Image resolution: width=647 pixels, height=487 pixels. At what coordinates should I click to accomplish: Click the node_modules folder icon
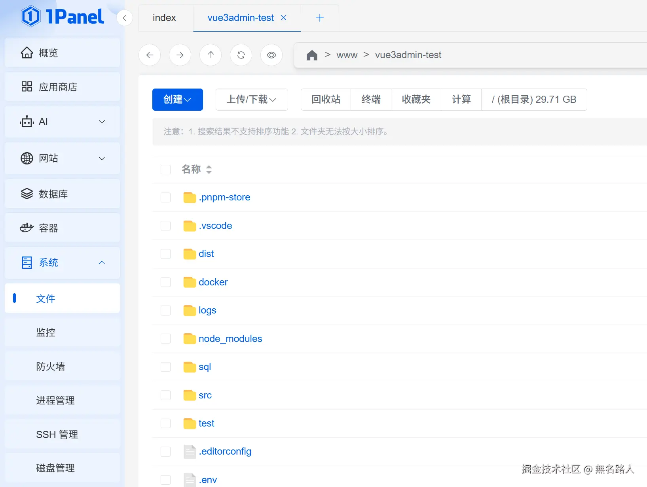tap(190, 339)
